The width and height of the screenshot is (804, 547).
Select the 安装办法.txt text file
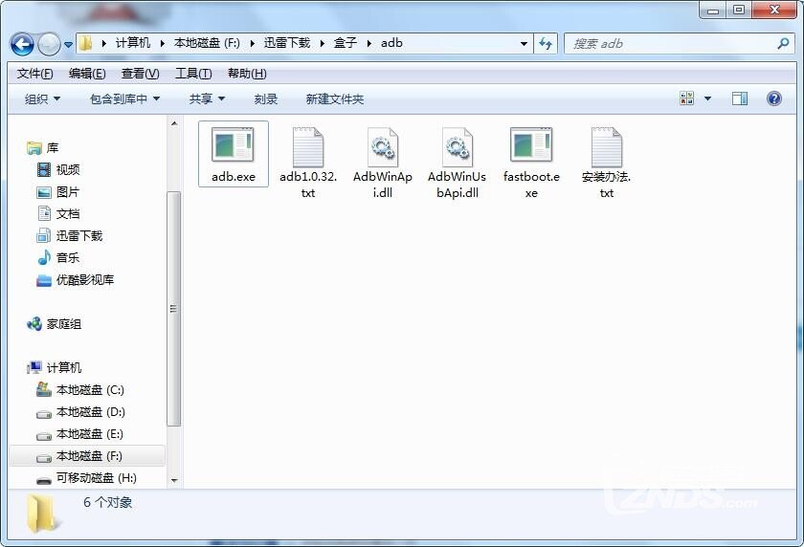tap(606, 146)
